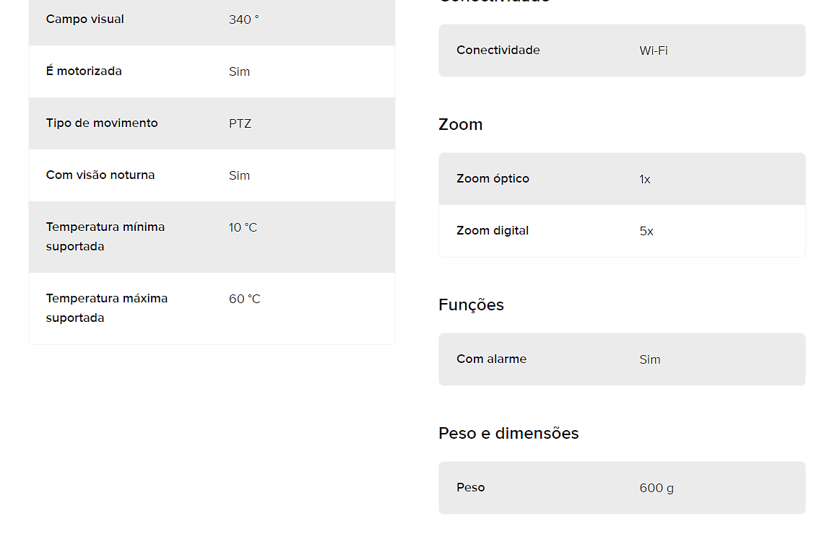832x547 pixels.
Task: Select the PTZ movement type value
Action: coord(240,123)
